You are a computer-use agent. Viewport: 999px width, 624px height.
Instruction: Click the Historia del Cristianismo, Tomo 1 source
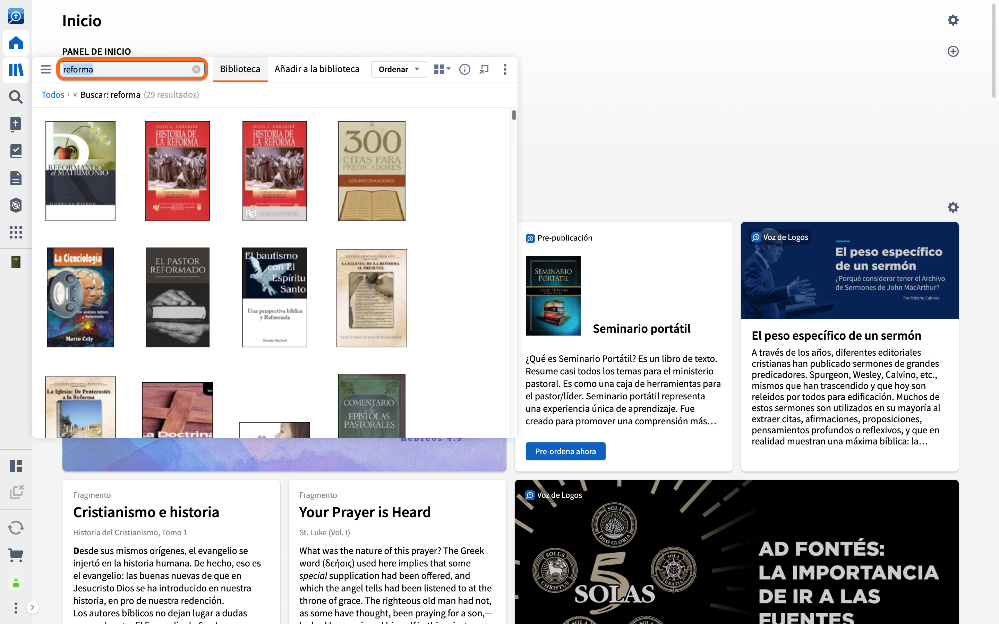pos(130,532)
